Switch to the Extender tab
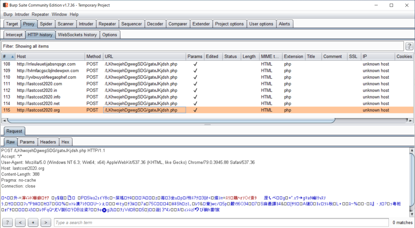This screenshot has width=415, height=228. 201,24
